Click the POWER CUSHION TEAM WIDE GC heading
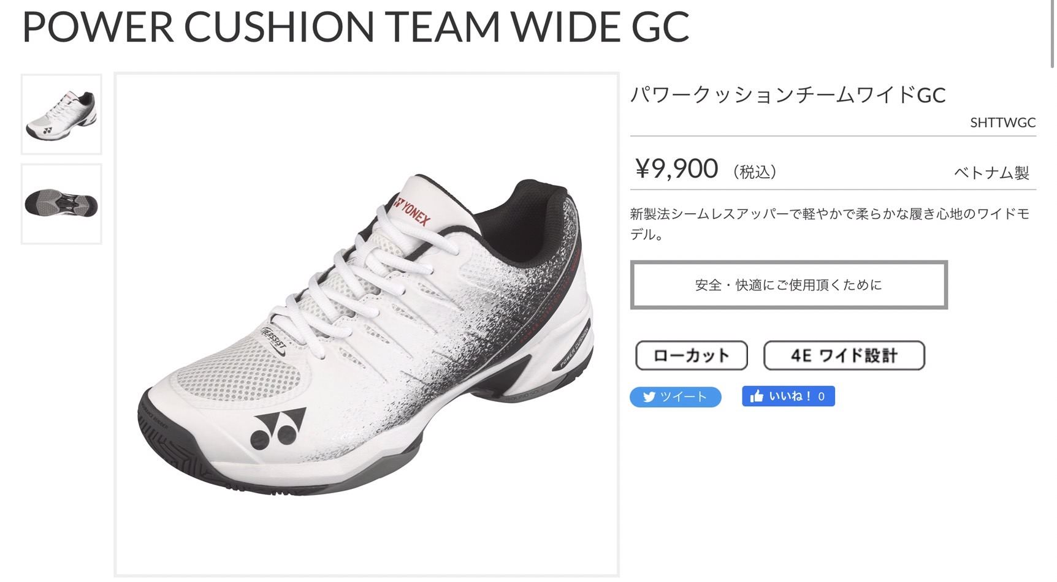 356,26
